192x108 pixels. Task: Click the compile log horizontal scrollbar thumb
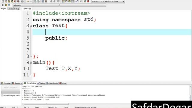46,104
